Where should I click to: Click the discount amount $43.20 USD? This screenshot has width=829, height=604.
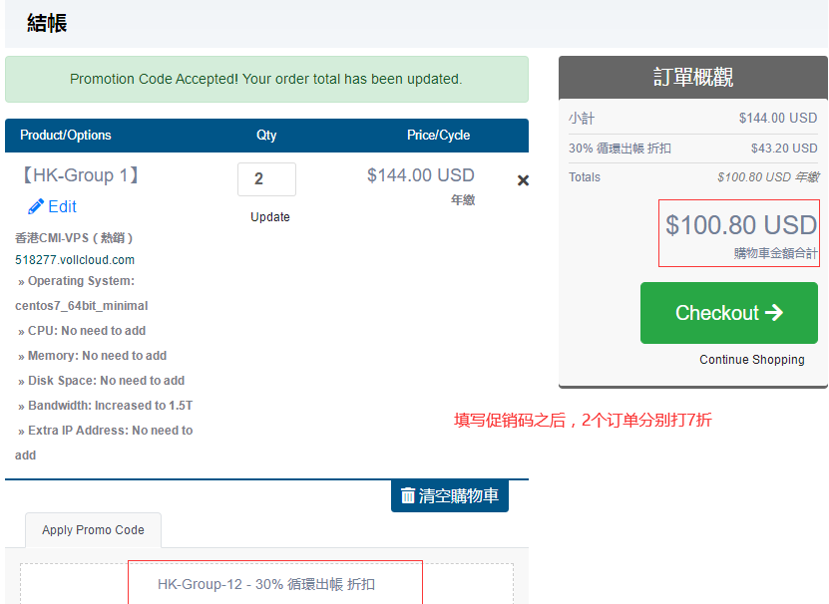point(784,149)
